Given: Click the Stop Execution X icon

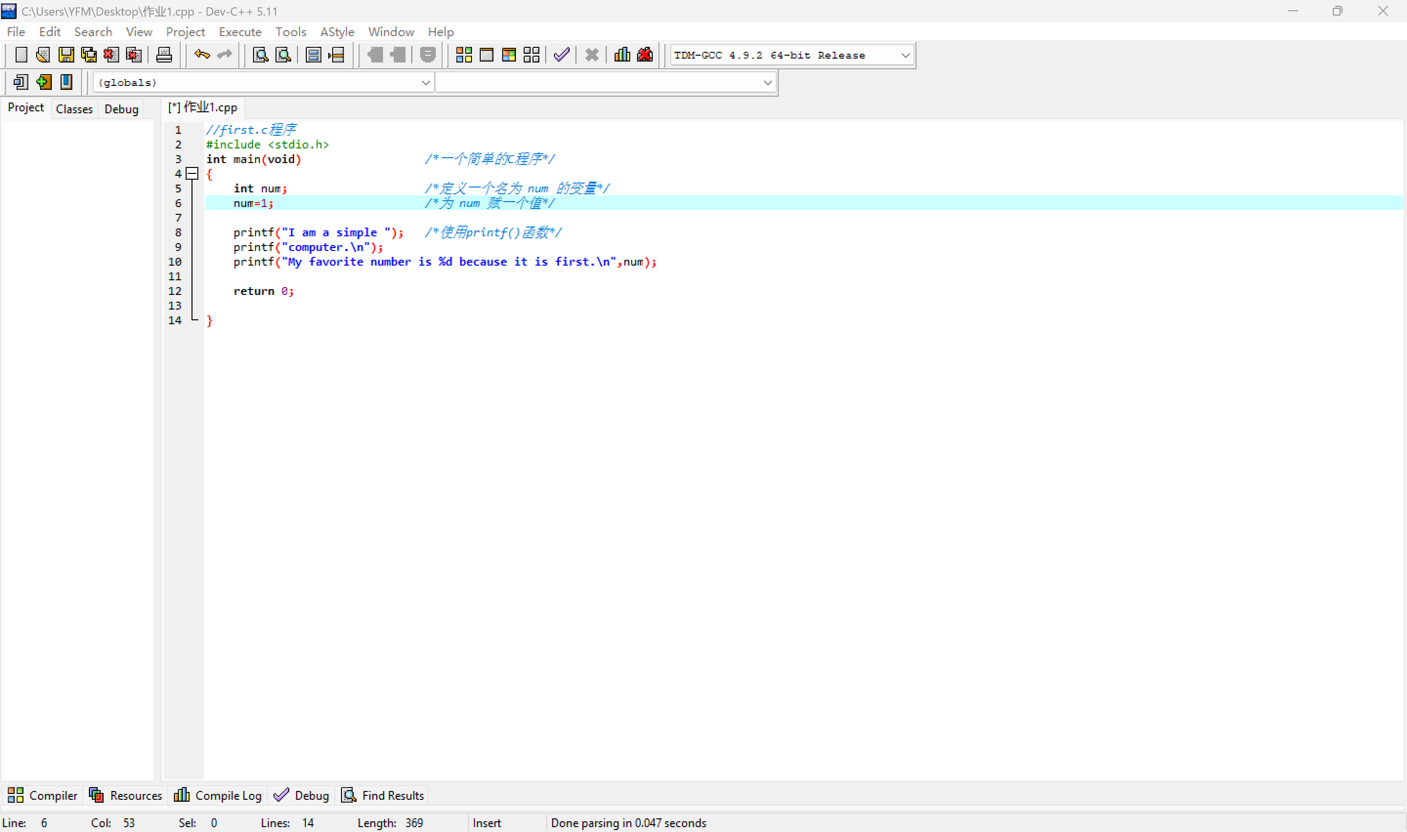Looking at the screenshot, I should (592, 55).
